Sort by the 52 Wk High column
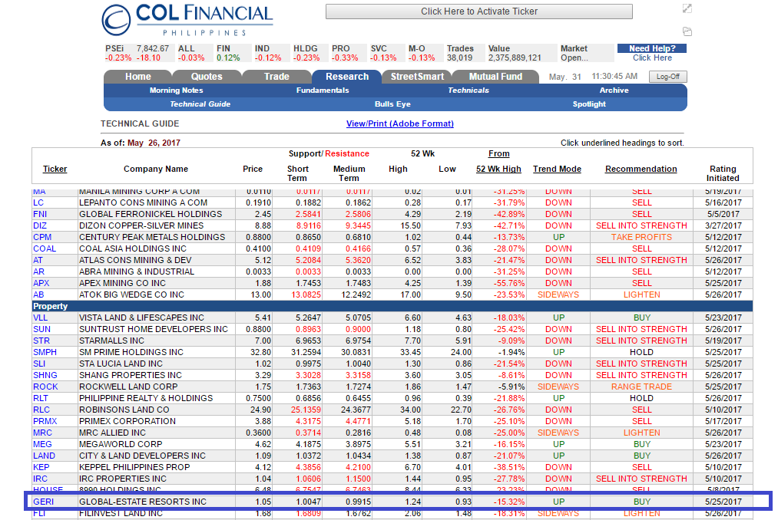The height and width of the screenshot is (520, 778). pos(498,169)
